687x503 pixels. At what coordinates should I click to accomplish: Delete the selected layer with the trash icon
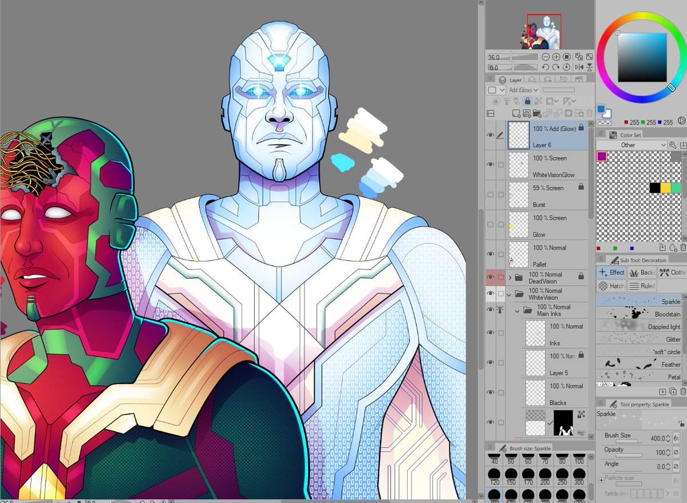(x=590, y=113)
